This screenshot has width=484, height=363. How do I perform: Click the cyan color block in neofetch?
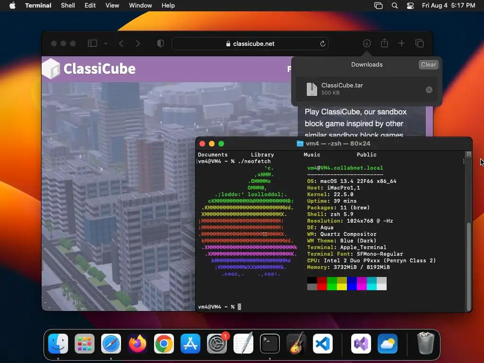372,284
